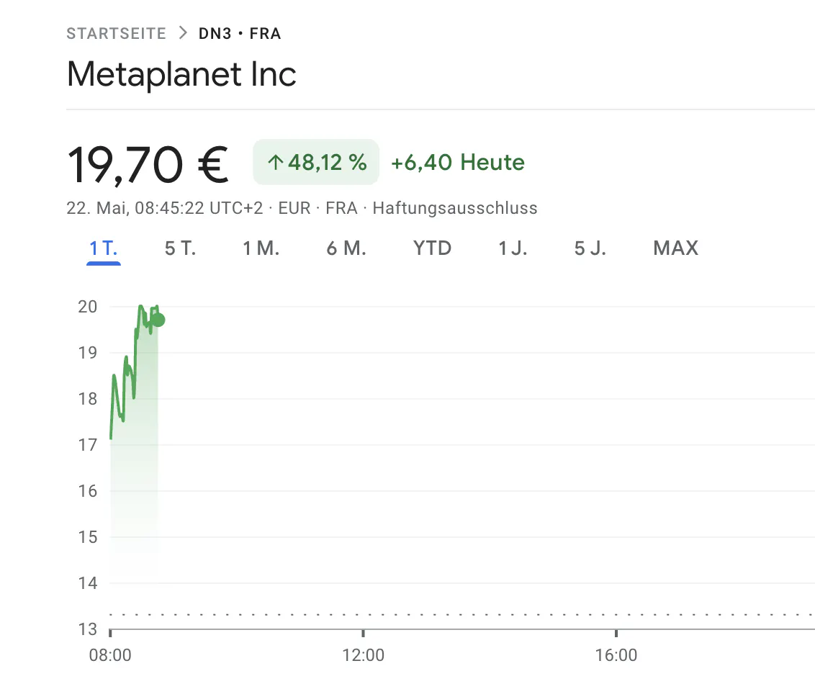
Task: Click the Metaplanet Inc title
Action: click(181, 74)
